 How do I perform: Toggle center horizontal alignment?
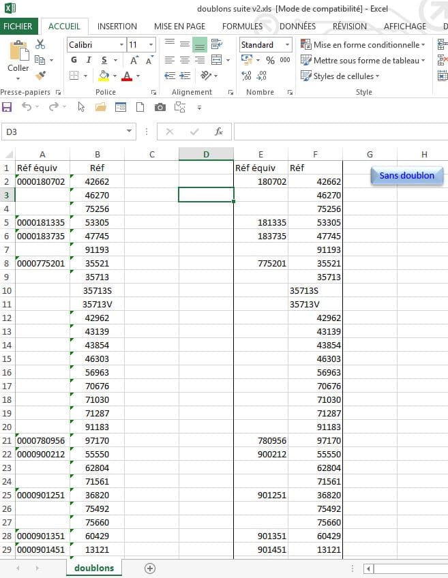tap(184, 60)
